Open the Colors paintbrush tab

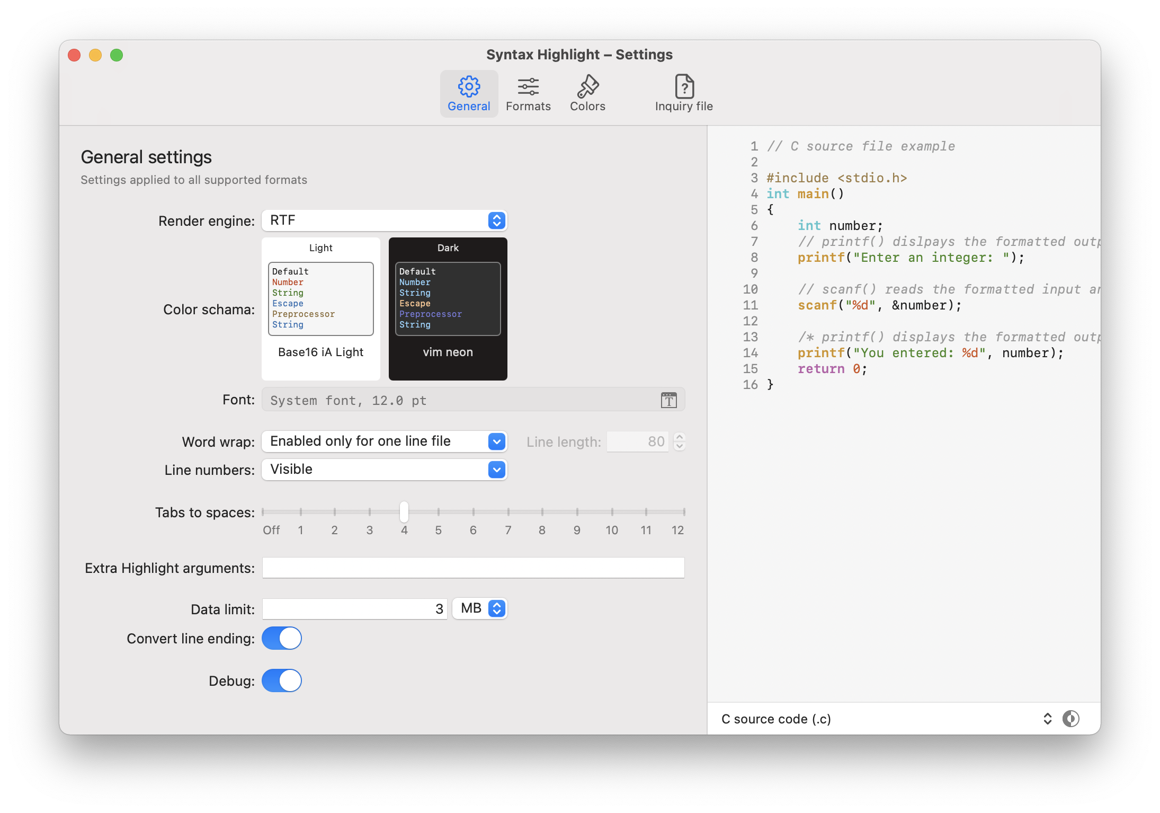click(587, 94)
